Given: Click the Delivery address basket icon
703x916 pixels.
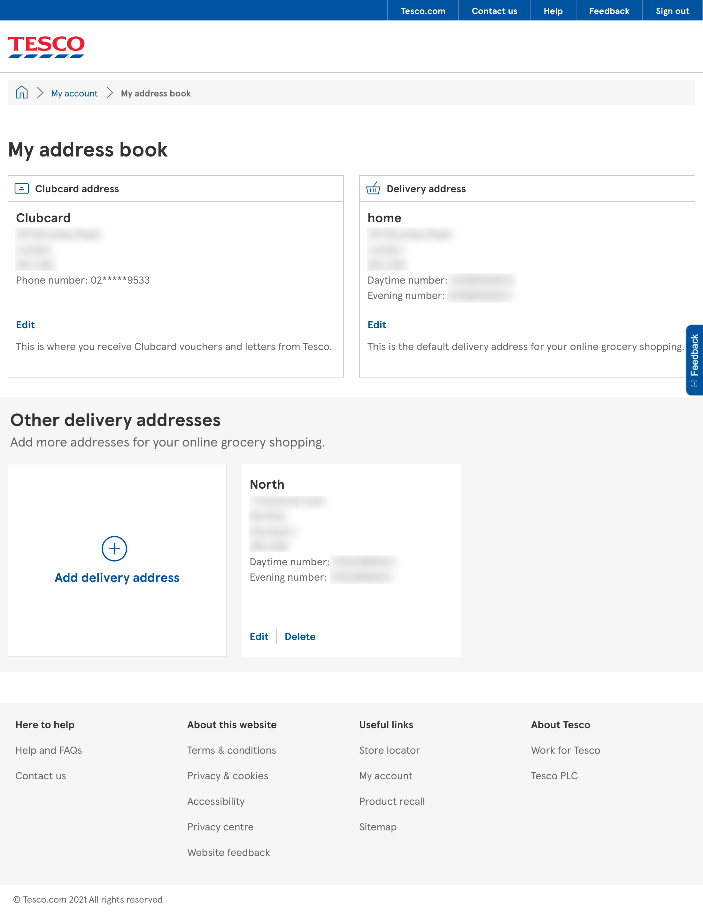Looking at the screenshot, I should pyautogui.click(x=373, y=189).
